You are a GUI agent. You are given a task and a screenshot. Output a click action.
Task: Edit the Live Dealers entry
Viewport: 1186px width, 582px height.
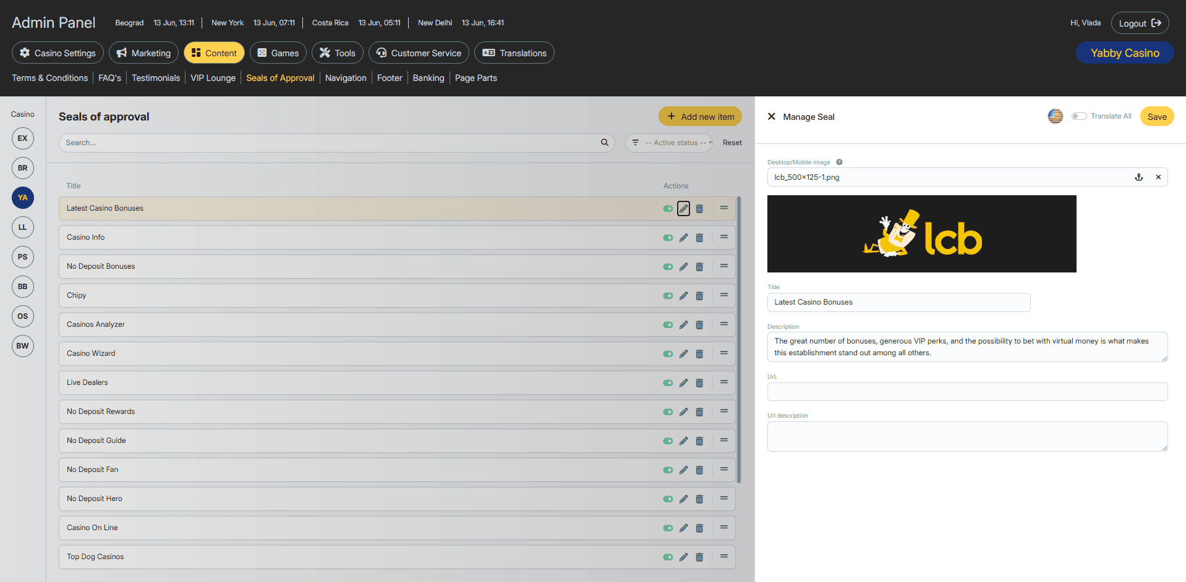(x=683, y=383)
